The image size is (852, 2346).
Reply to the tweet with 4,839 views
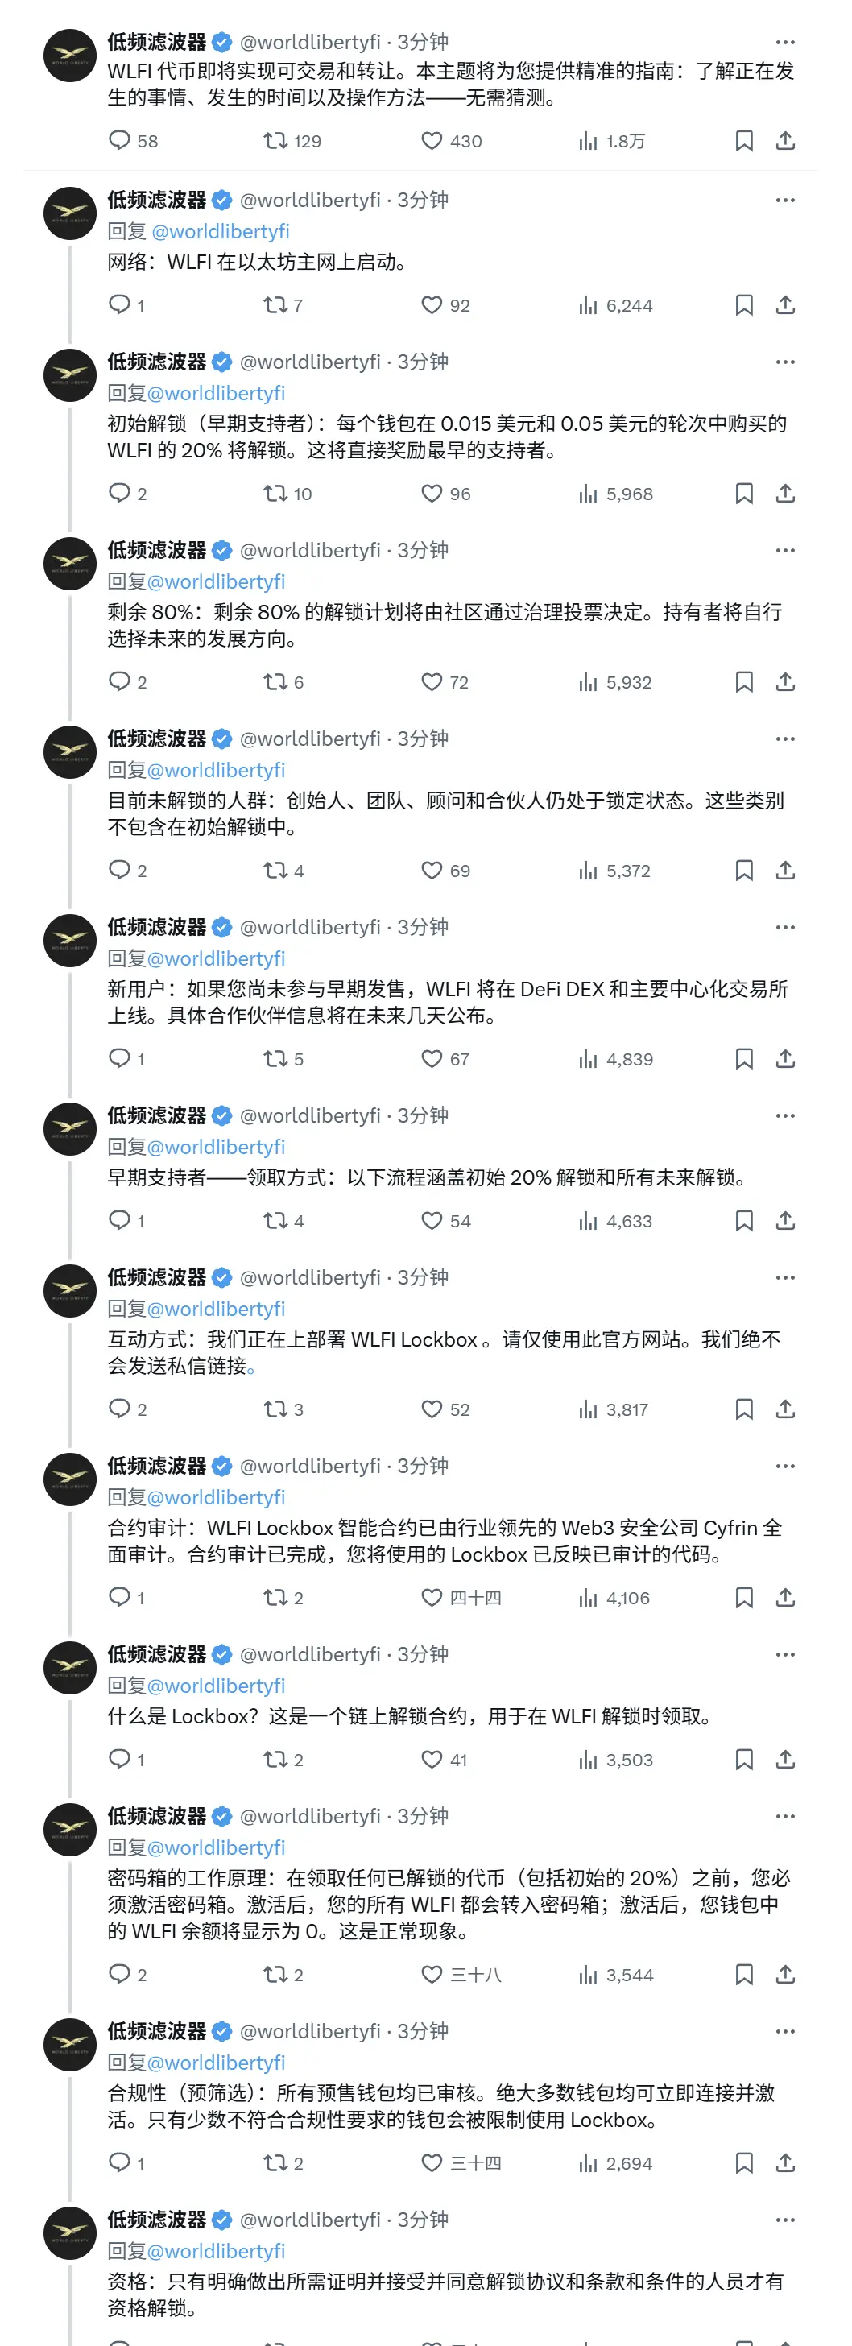(126, 1059)
